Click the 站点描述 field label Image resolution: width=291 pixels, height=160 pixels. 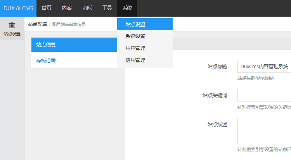(x=217, y=124)
